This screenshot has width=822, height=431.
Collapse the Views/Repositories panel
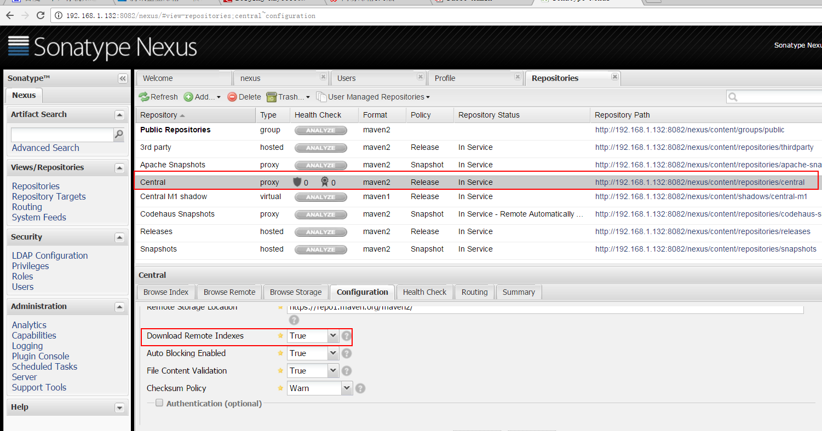[119, 168]
